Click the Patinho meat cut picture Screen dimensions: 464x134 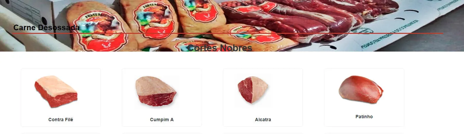click(361, 90)
